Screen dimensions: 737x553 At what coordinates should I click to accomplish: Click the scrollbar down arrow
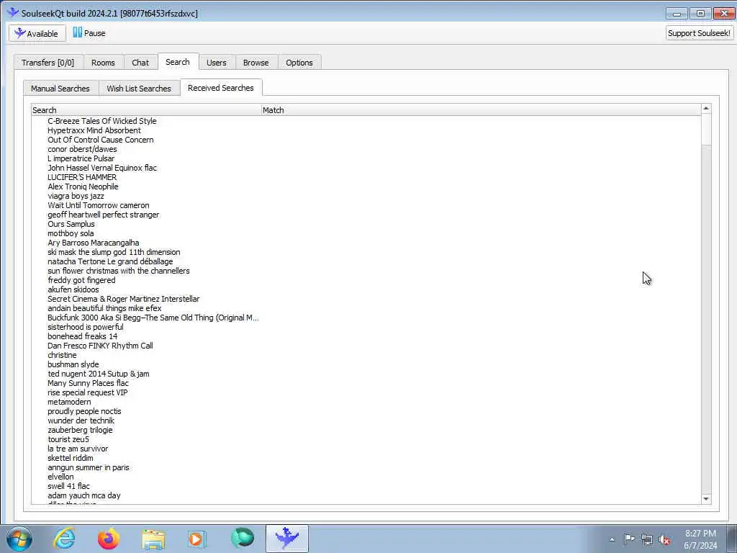coord(705,498)
